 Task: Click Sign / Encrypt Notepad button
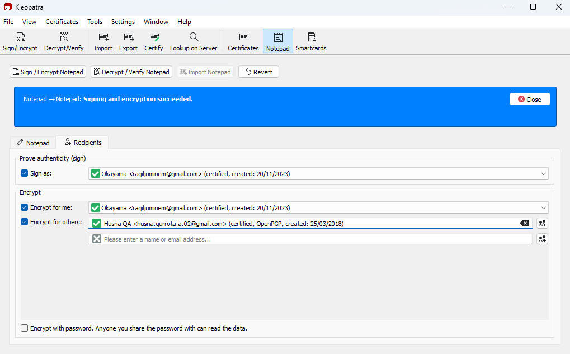pos(48,72)
